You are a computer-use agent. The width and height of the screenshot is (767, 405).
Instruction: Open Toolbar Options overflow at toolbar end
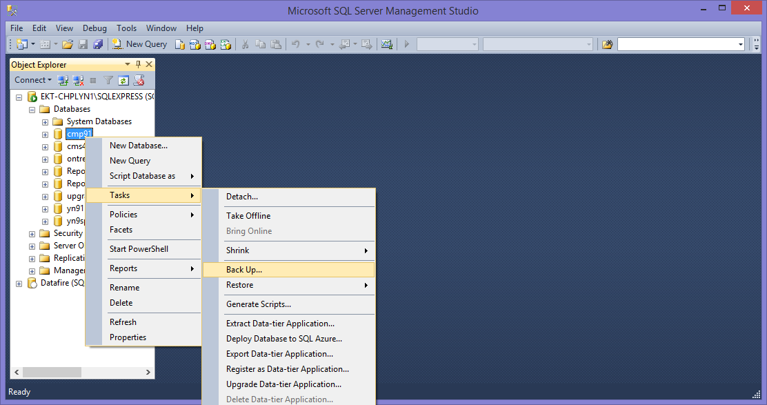click(x=756, y=45)
